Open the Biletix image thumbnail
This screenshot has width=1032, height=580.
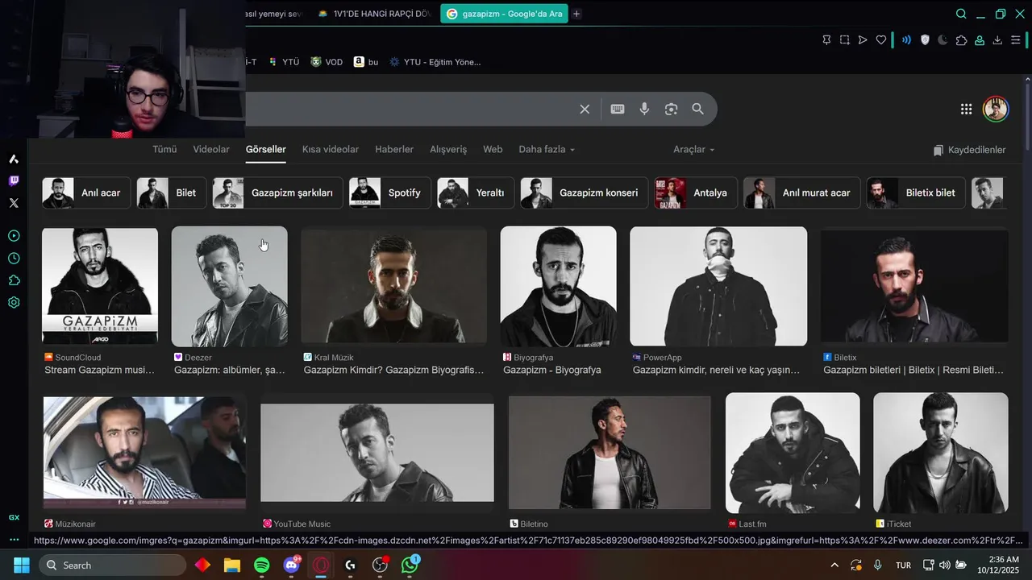pos(914,286)
